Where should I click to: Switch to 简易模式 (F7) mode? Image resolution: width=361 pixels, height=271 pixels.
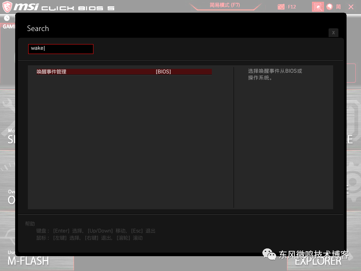pos(225,5)
